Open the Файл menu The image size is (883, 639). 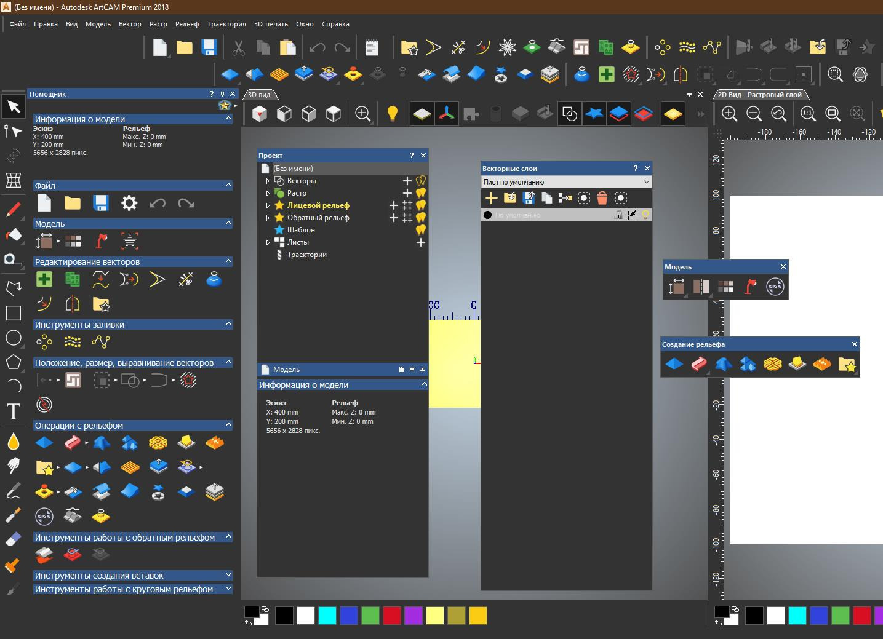coord(18,24)
